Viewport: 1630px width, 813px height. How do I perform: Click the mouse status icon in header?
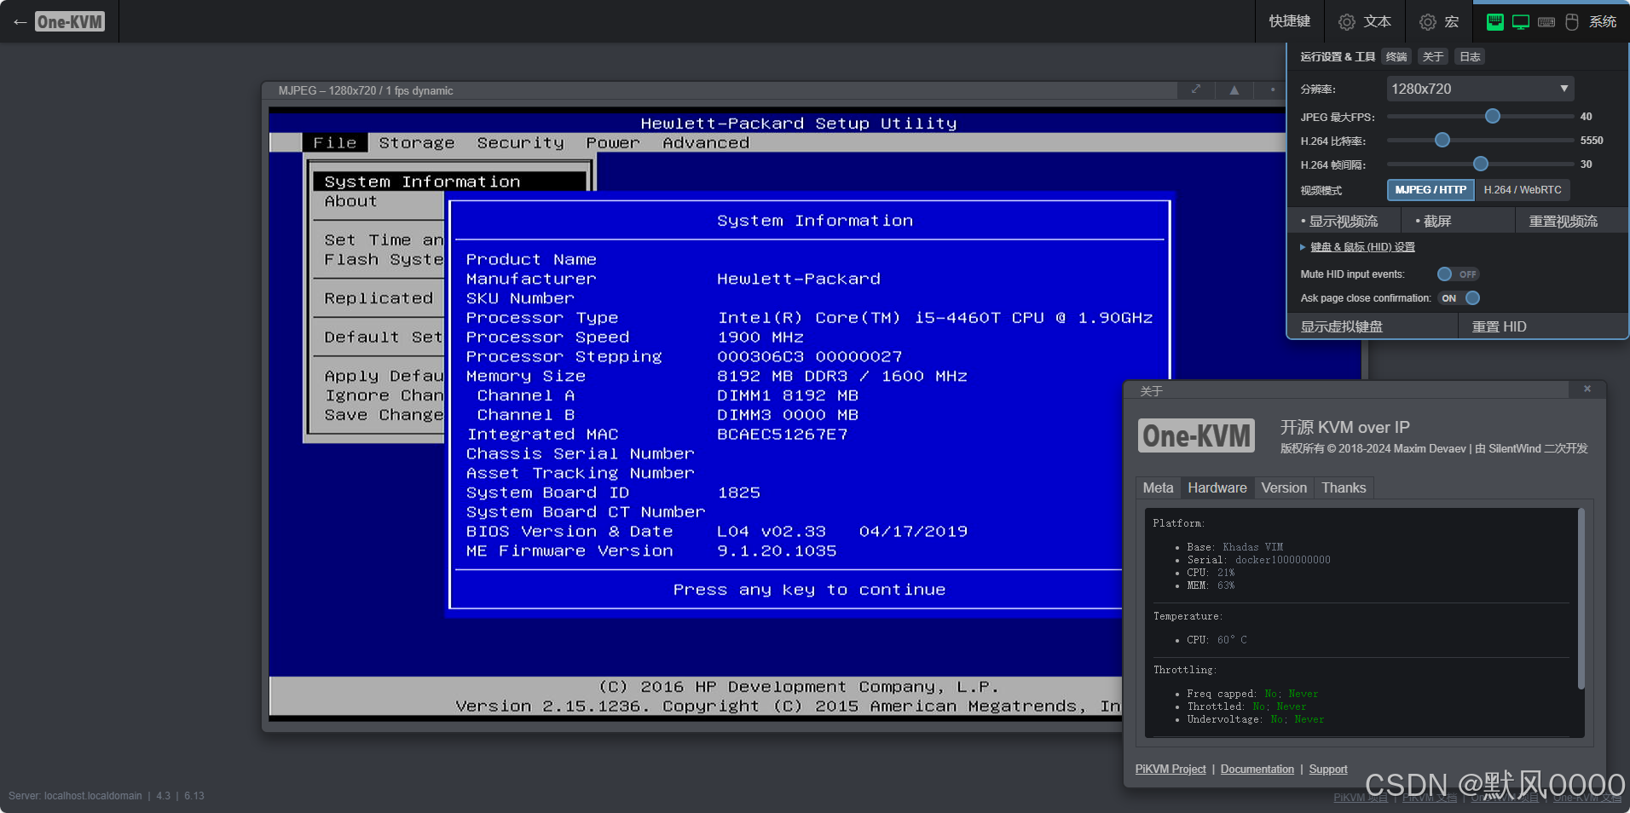pos(1571,21)
